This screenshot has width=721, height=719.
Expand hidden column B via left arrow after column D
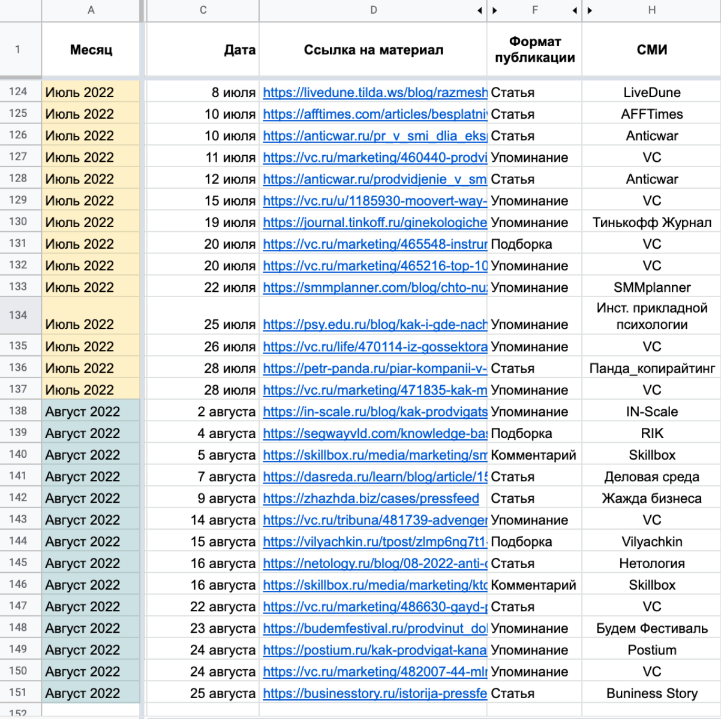coord(480,10)
